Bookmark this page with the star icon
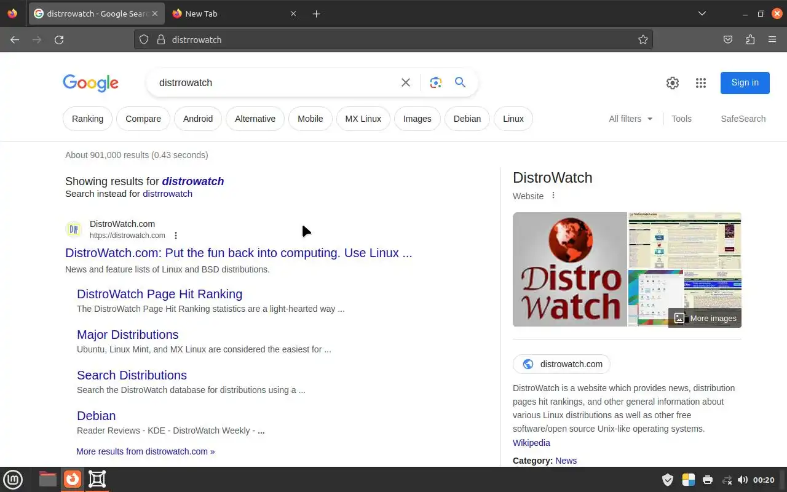Screen dimensions: 787x492 [x=643, y=39]
